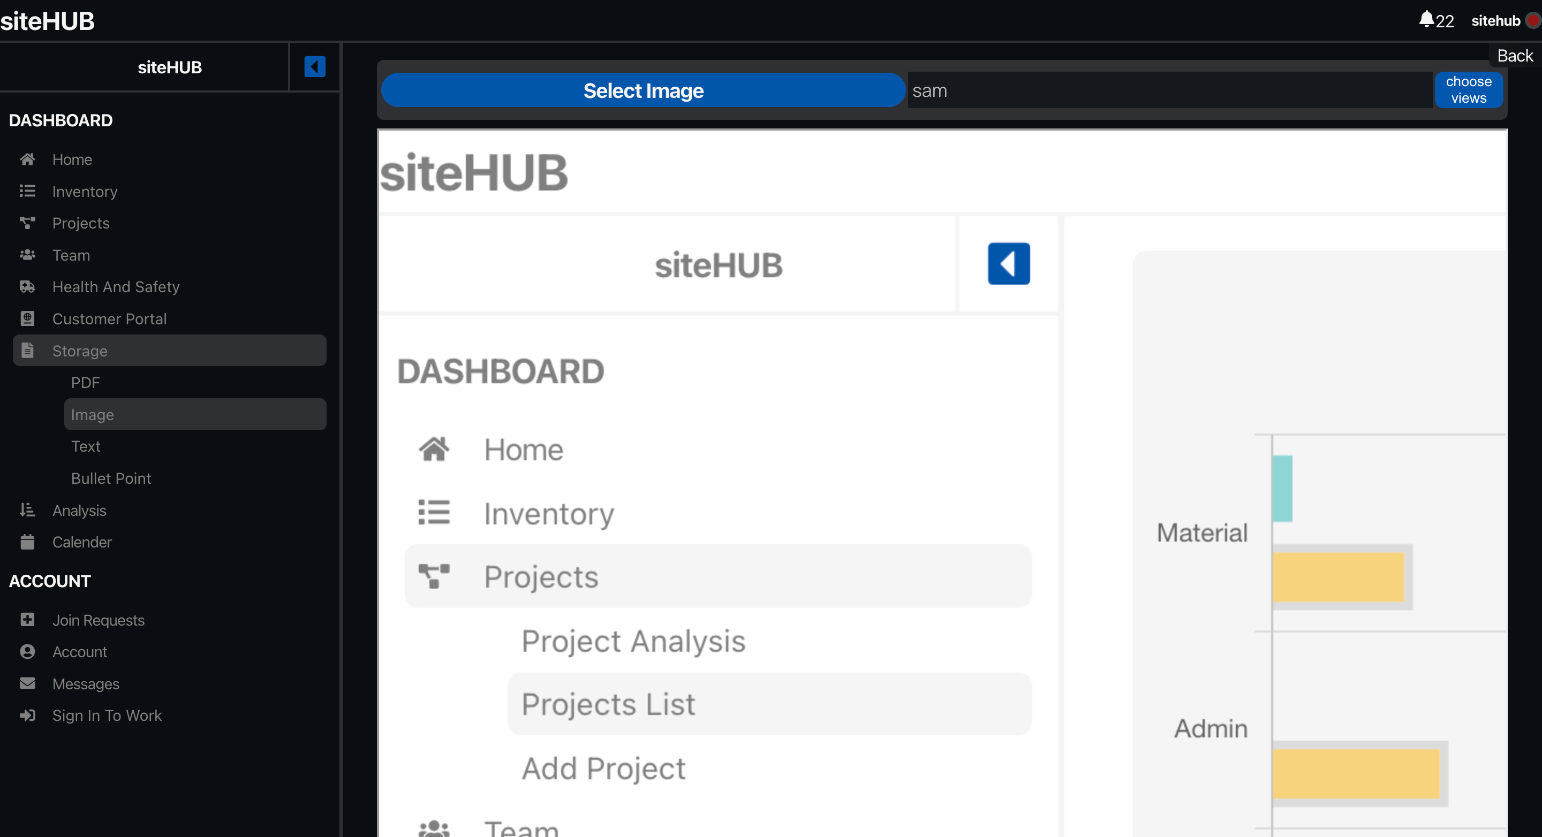Open the Choose Views dropdown

(1468, 90)
